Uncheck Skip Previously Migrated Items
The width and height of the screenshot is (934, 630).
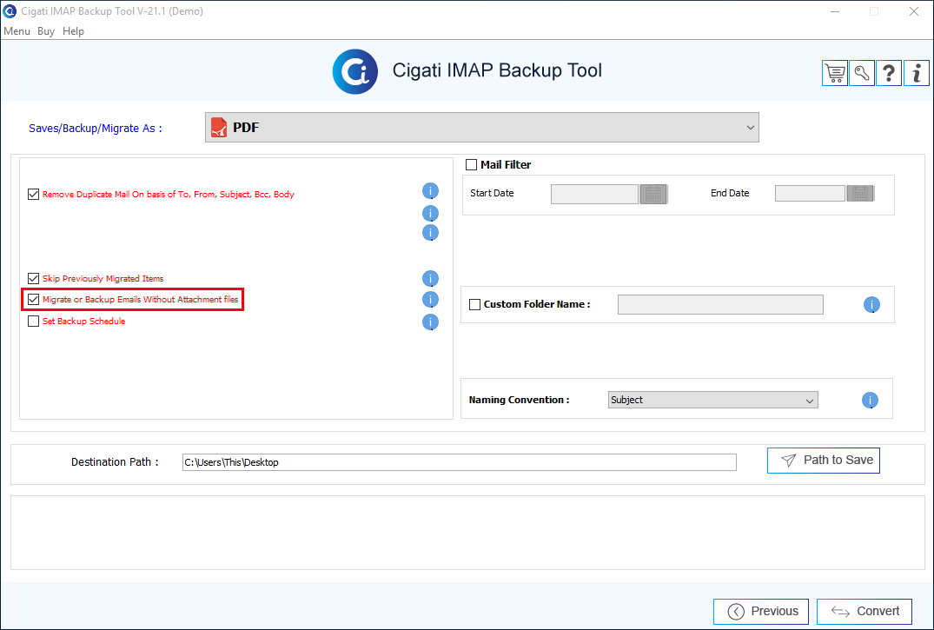(x=33, y=278)
